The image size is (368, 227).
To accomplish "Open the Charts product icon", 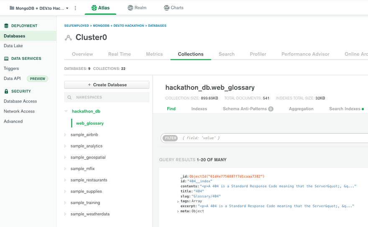I will (166, 8).
